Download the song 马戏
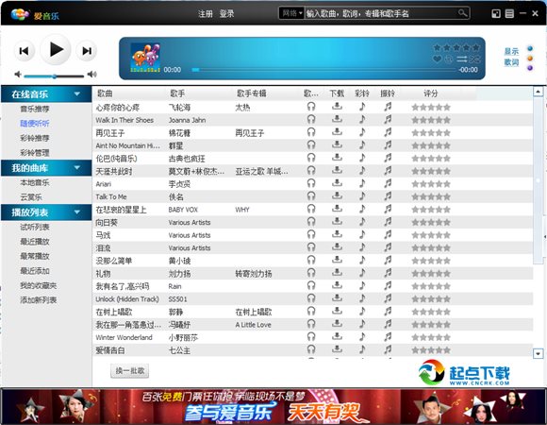The width and height of the screenshot is (547, 425). click(337, 234)
